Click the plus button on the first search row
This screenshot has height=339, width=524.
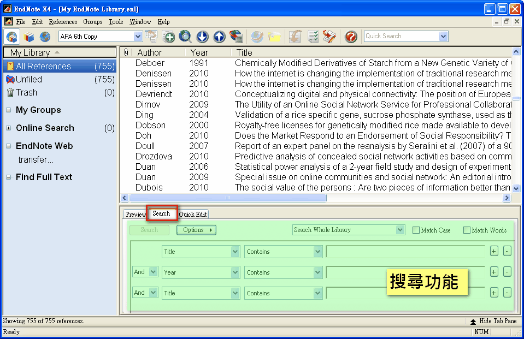tap(494, 251)
